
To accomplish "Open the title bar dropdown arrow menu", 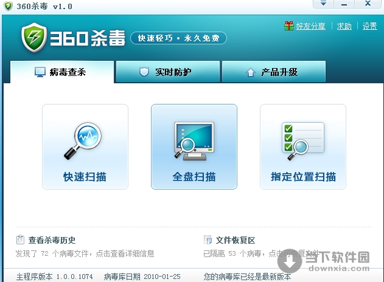I will tap(324, 4).
